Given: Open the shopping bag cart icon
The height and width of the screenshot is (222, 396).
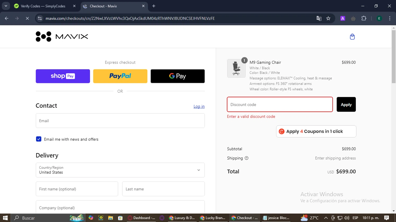Looking at the screenshot, I should coord(352,37).
